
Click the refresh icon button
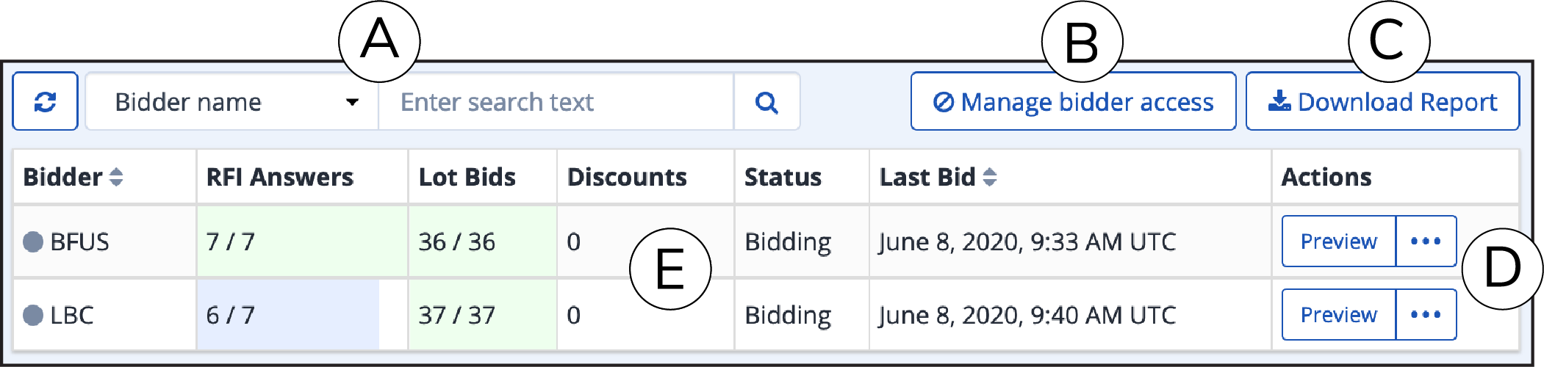click(45, 101)
